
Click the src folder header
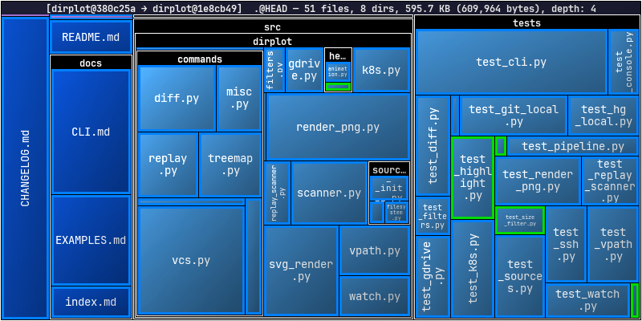point(273,27)
